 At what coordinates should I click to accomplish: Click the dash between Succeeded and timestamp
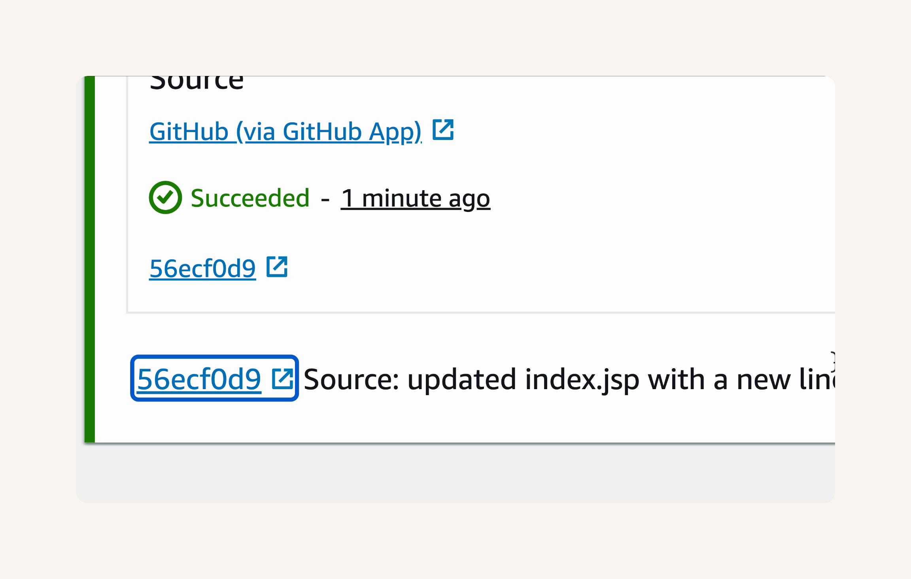[325, 199]
